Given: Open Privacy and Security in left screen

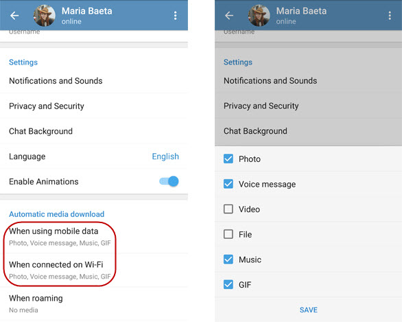Looking at the screenshot, I should click(94, 106).
